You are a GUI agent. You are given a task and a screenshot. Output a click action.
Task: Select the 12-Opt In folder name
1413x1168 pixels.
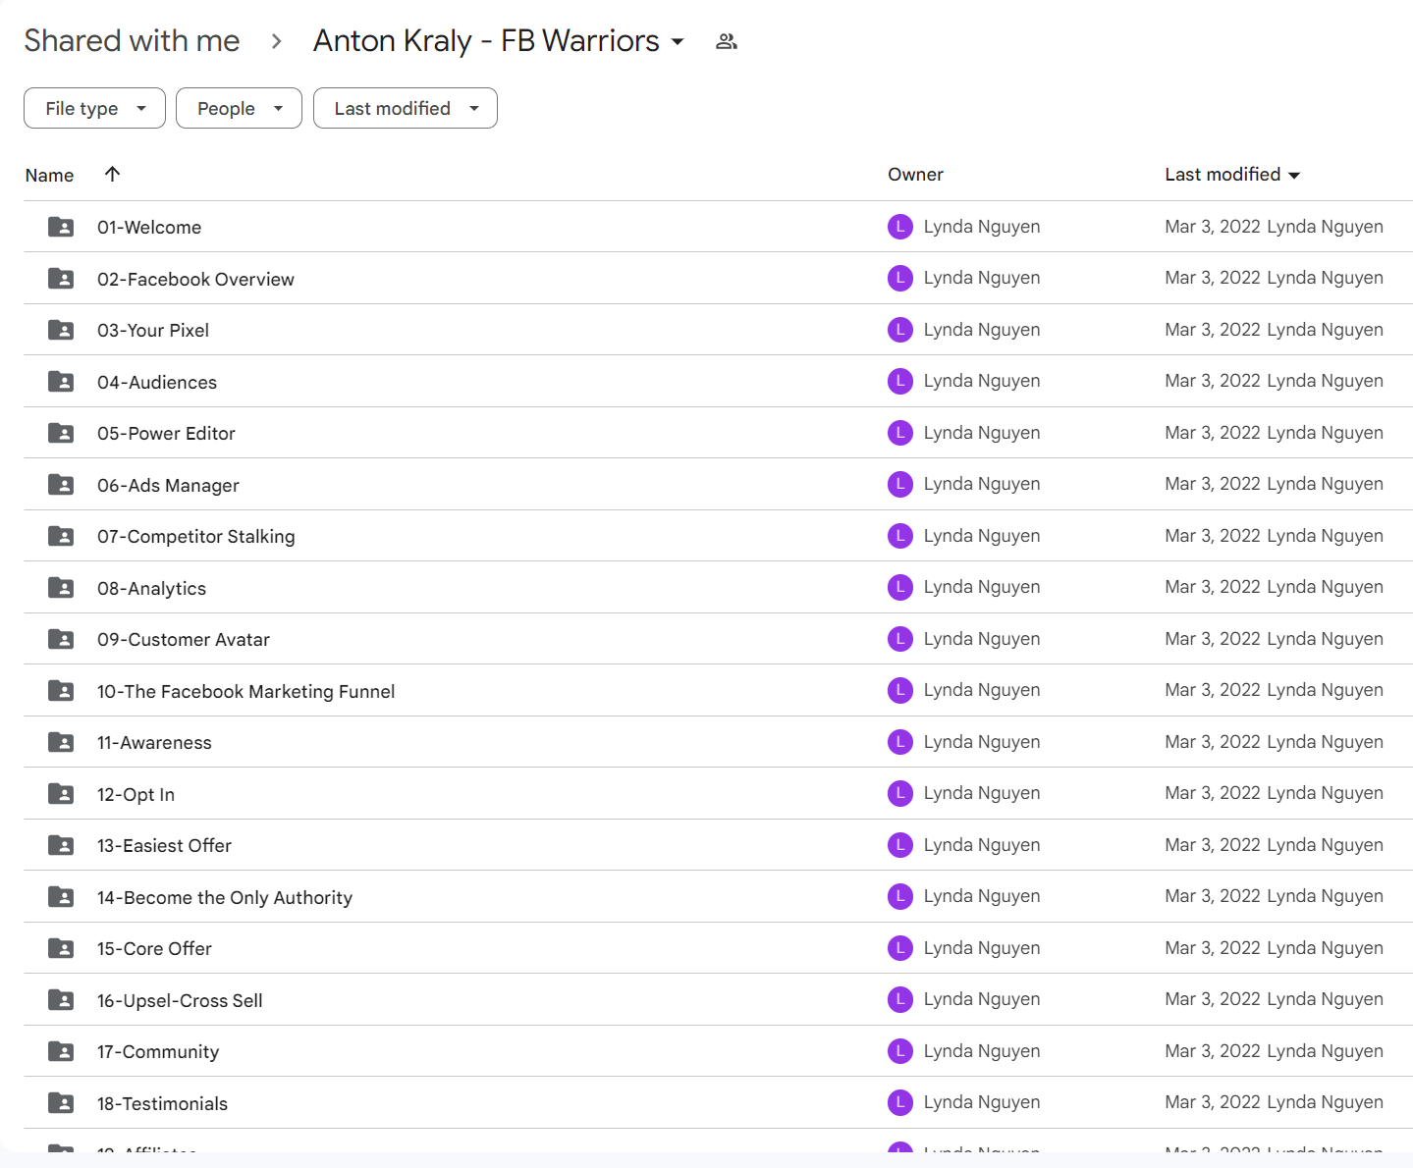coord(136,794)
